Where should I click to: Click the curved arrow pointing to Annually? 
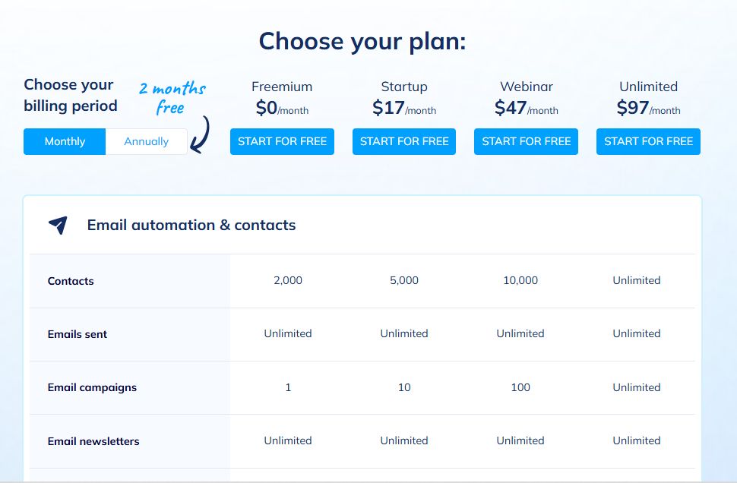(200, 134)
